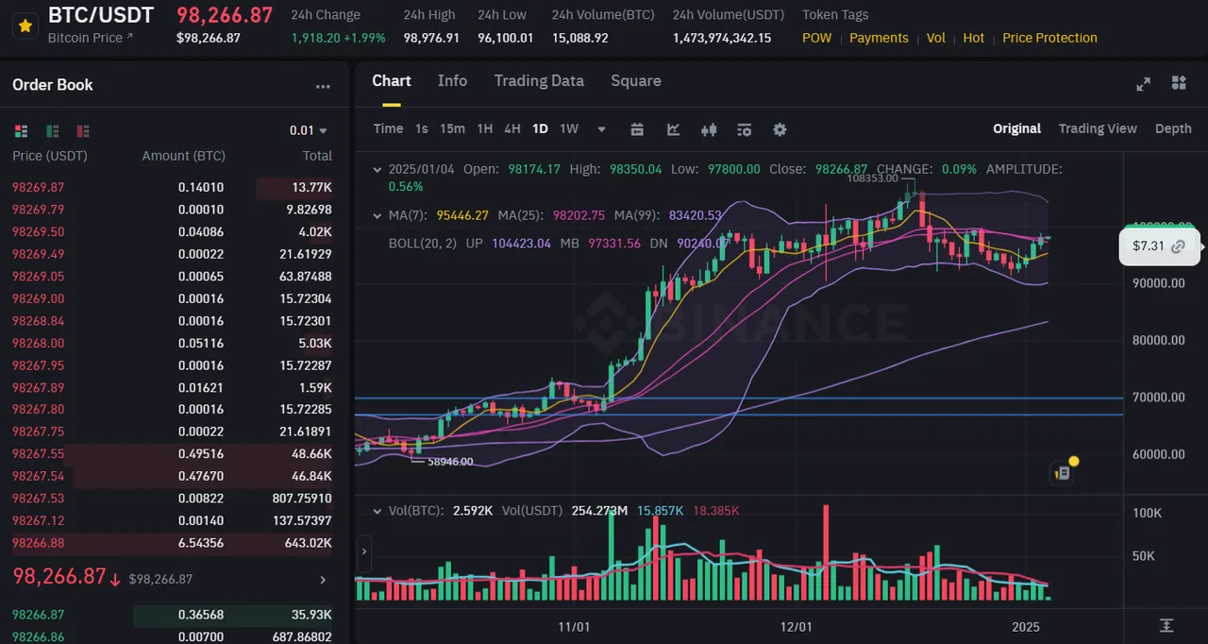Switch to the Depth chart
Image resolution: width=1208 pixels, height=644 pixels.
[1173, 128]
